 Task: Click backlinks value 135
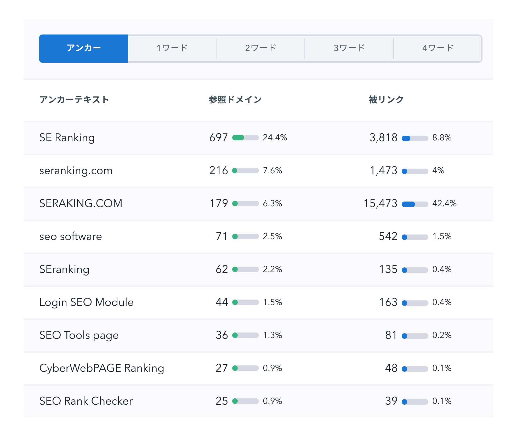(388, 269)
